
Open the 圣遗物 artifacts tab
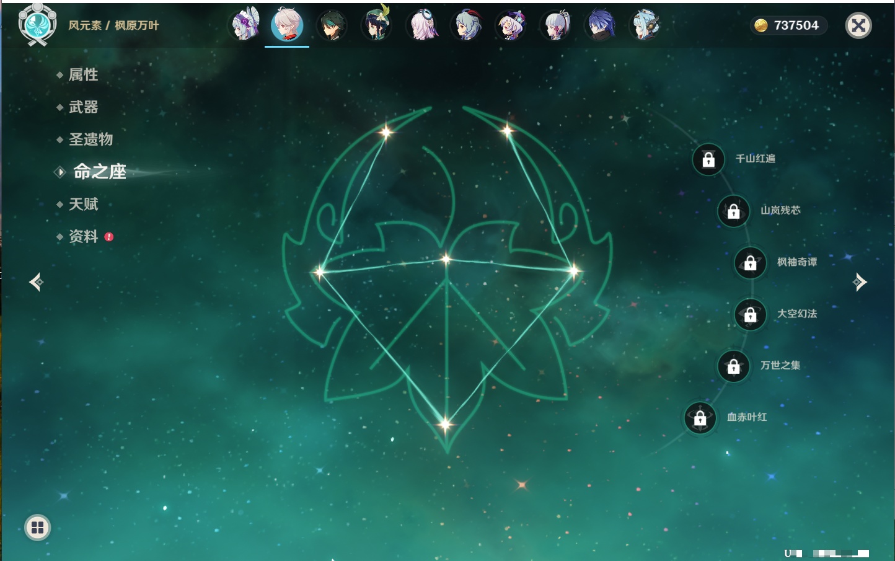tap(90, 139)
